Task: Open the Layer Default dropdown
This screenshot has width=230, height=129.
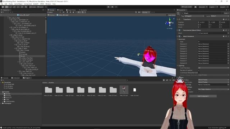Action: [x=220, y=16]
